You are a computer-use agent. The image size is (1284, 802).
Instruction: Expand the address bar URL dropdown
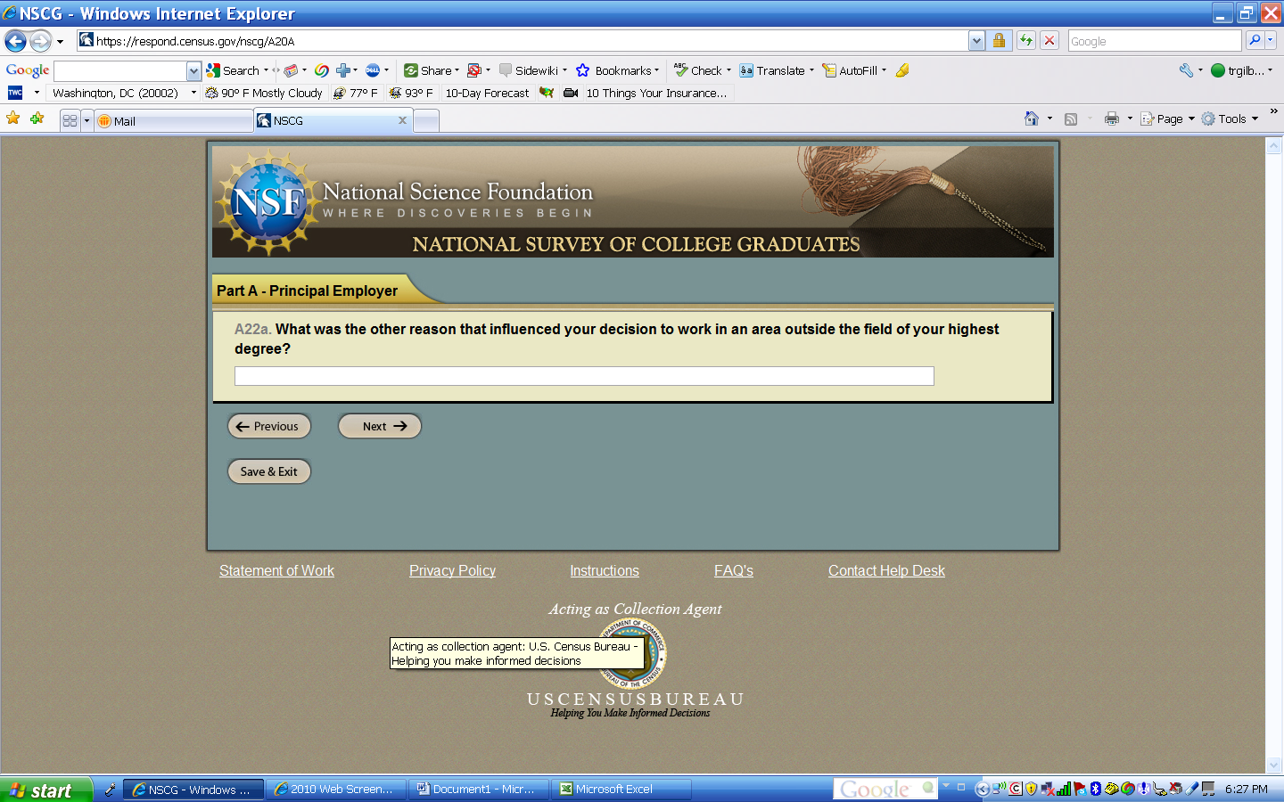pyautogui.click(x=976, y=41)
